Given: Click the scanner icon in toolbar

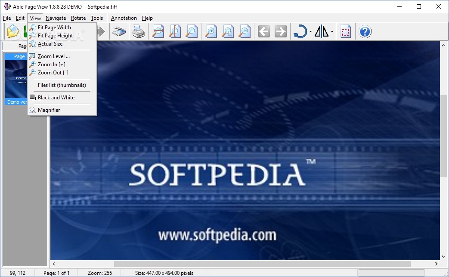Looking at the screenshot, I should click(x=119, y=31).
